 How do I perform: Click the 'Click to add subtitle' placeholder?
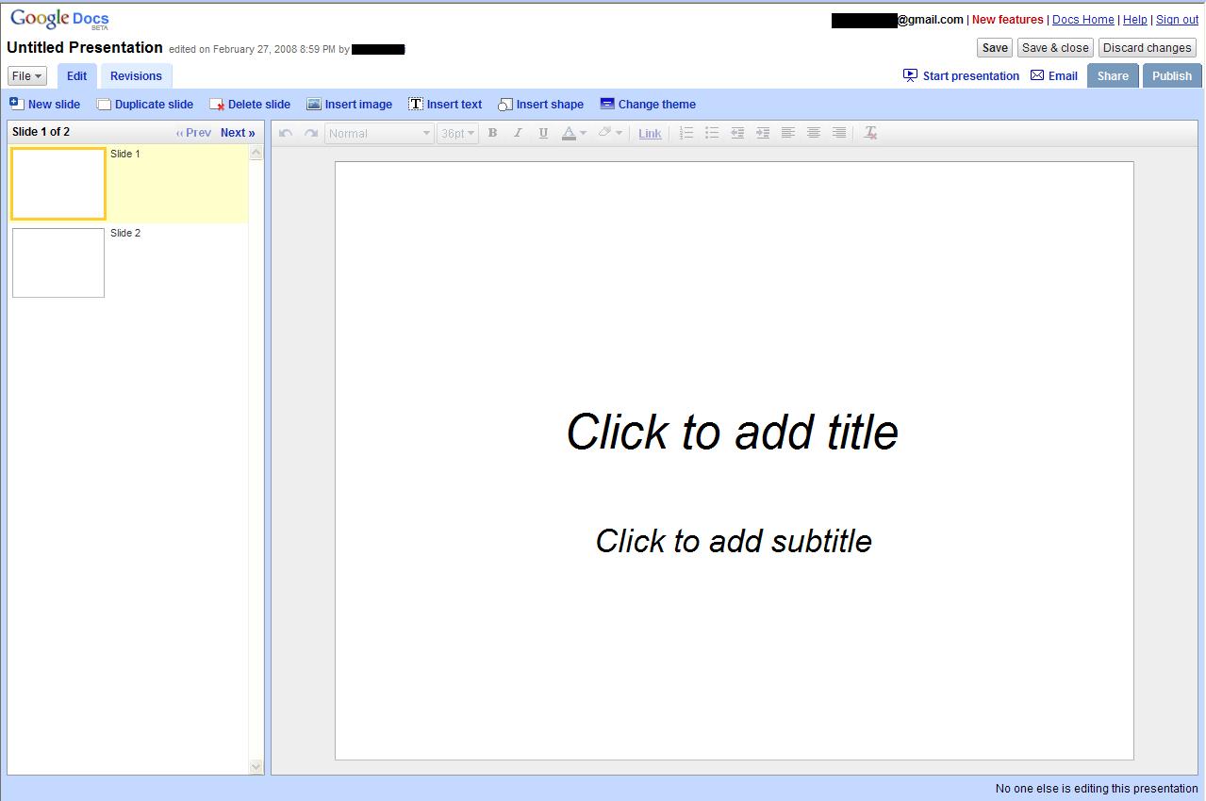(x=734, y=541)
